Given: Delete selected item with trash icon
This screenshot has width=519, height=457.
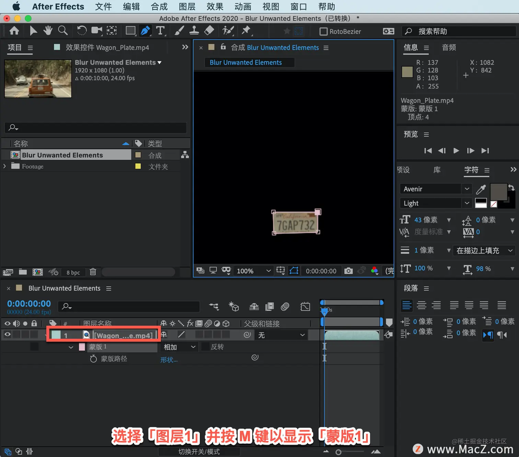Looking at the screenshot, I should 93,272.
